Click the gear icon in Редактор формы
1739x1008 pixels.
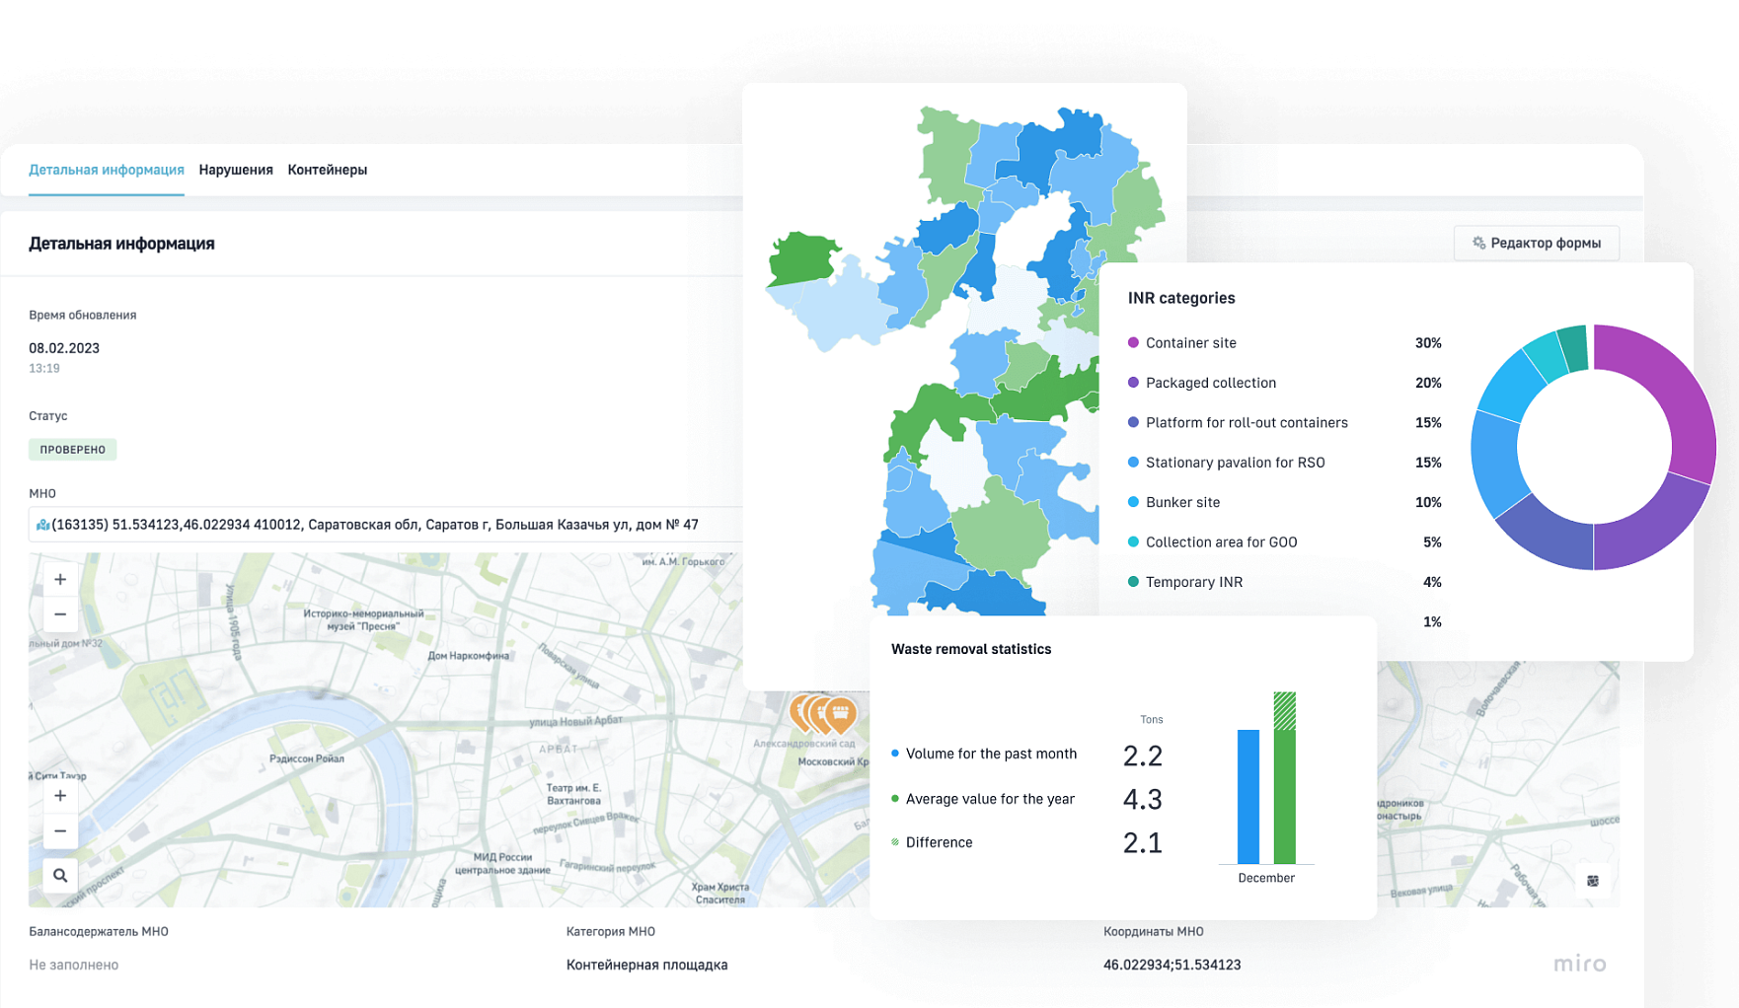[1478, 243]
